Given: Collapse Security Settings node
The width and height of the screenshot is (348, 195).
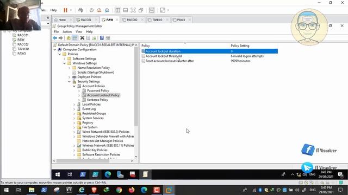Looking at the screenshot, I should pos(69,82).
